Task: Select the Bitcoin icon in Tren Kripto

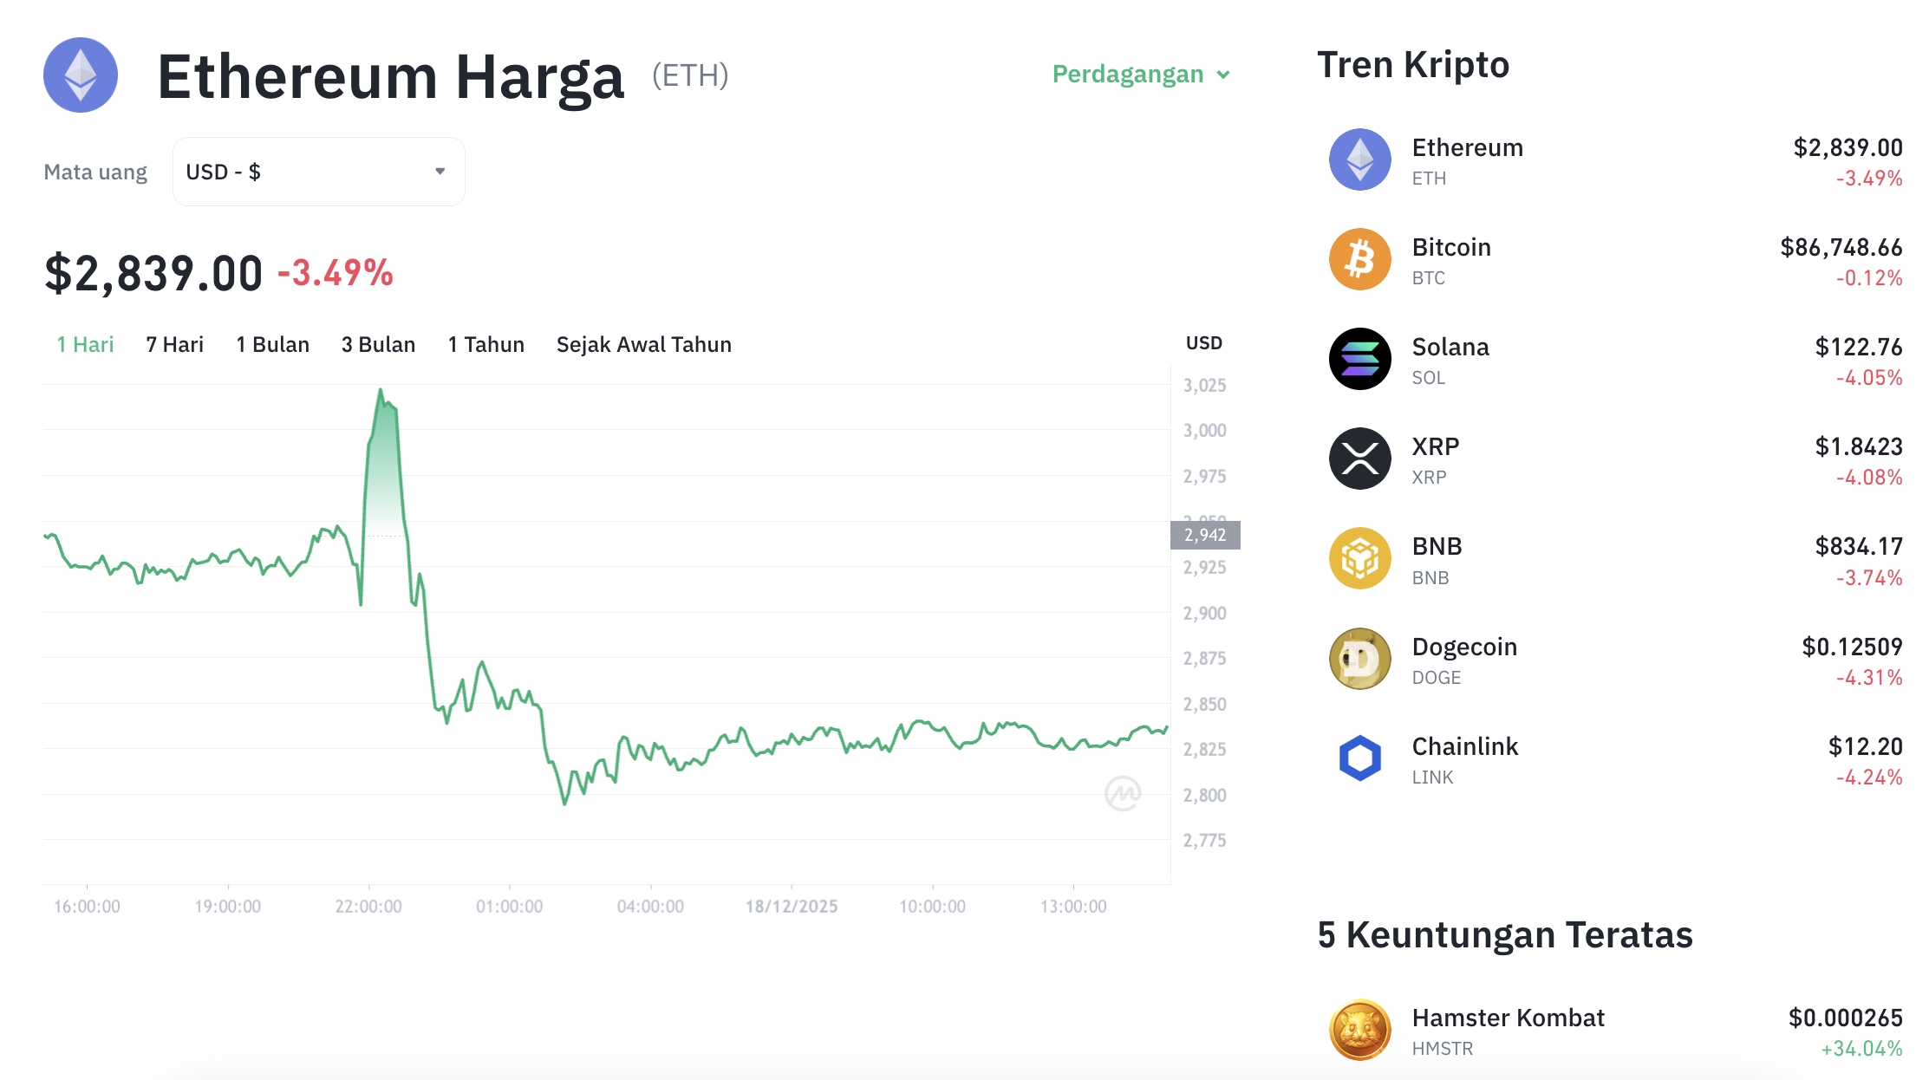Action: pos(1359,258)
